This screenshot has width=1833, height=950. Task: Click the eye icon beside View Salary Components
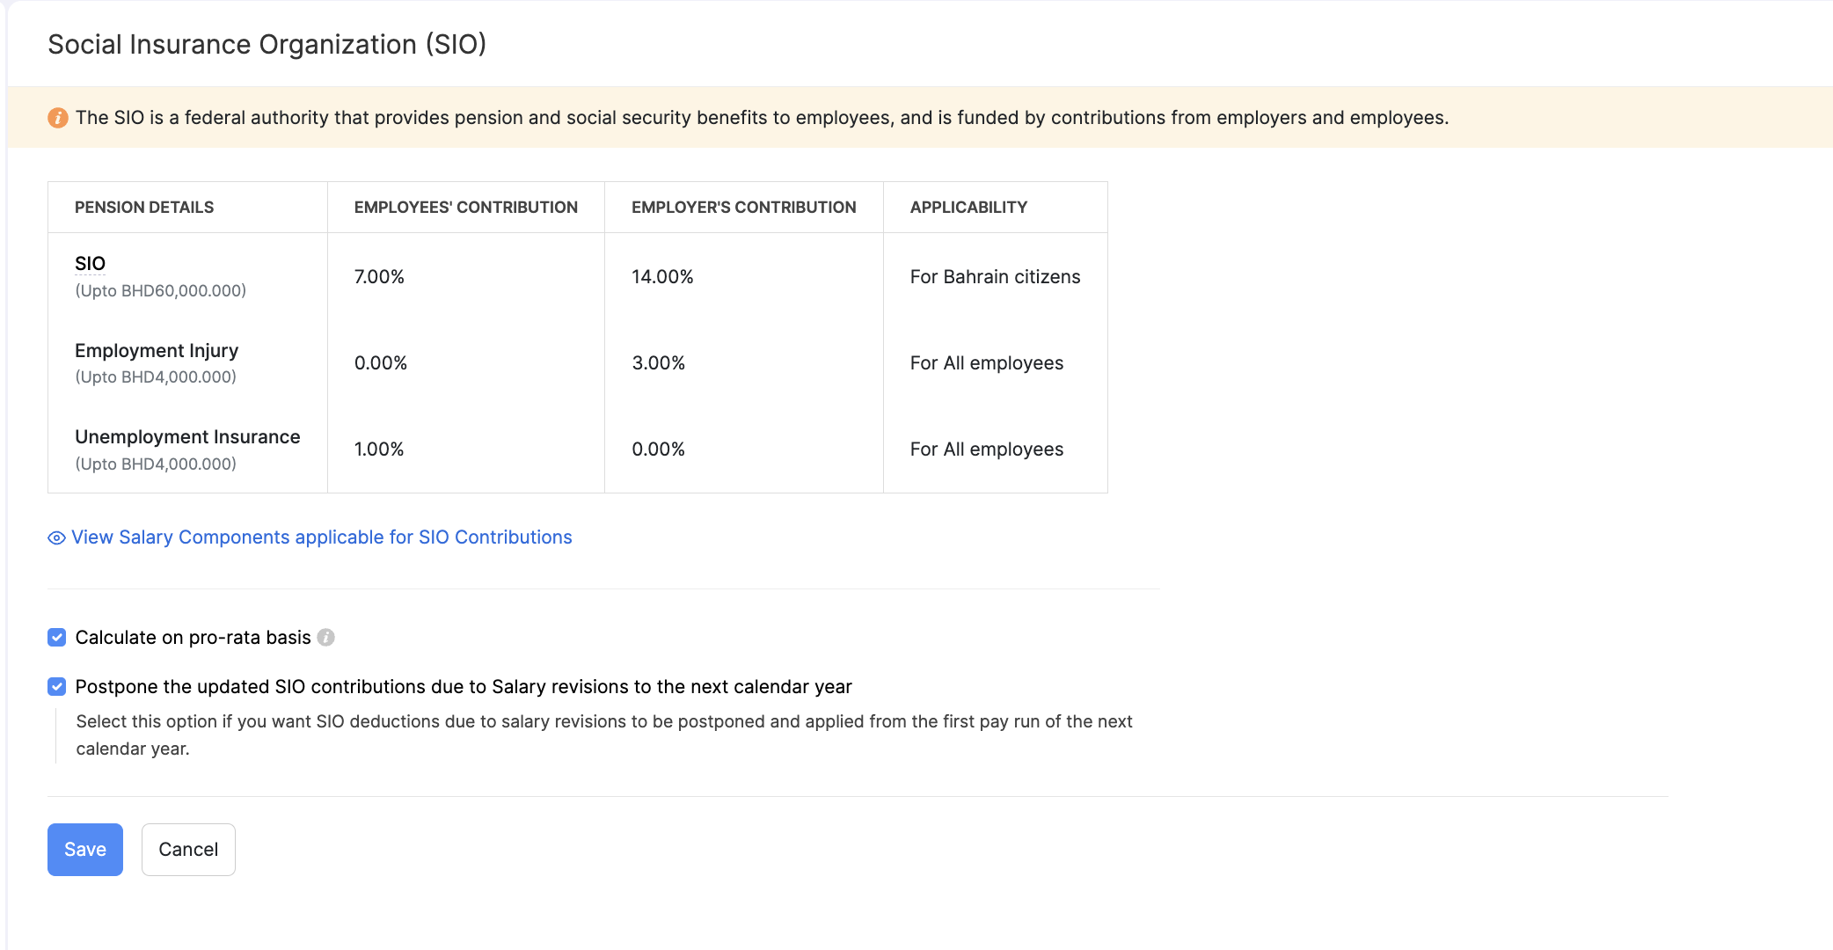pos(56,538)
